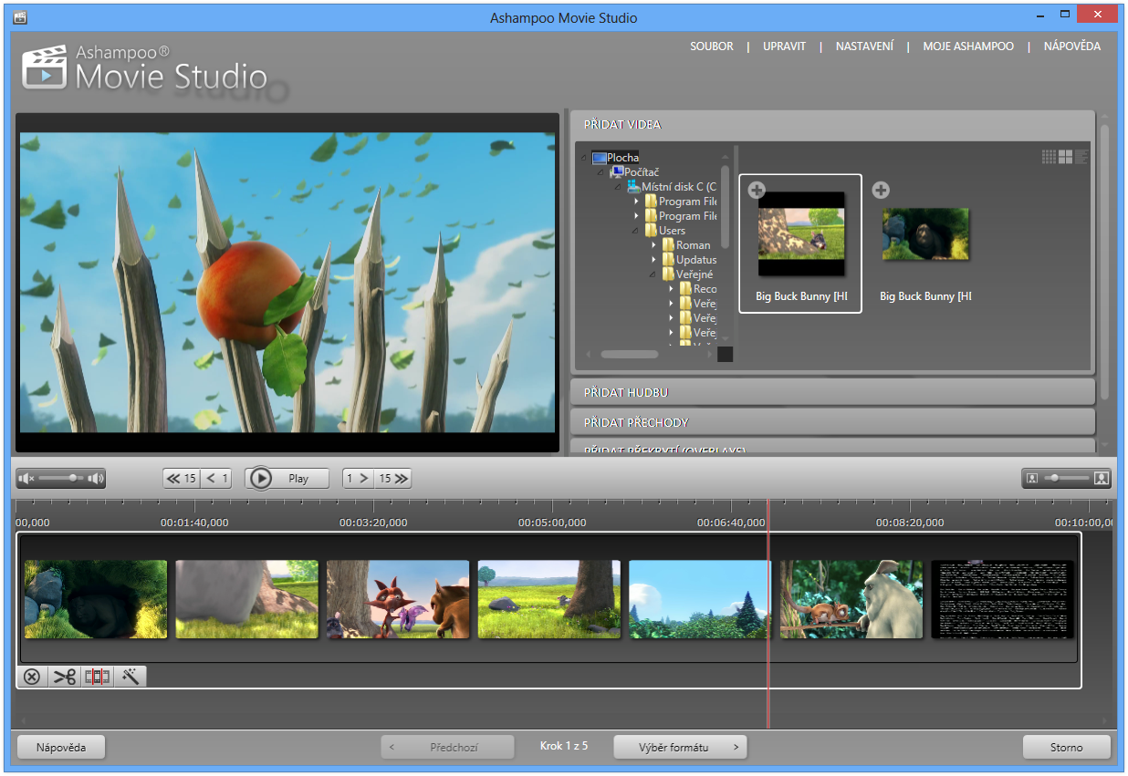Jump back 15 frames
This screenshot has width=1128, height=776.
click(182, 478)
